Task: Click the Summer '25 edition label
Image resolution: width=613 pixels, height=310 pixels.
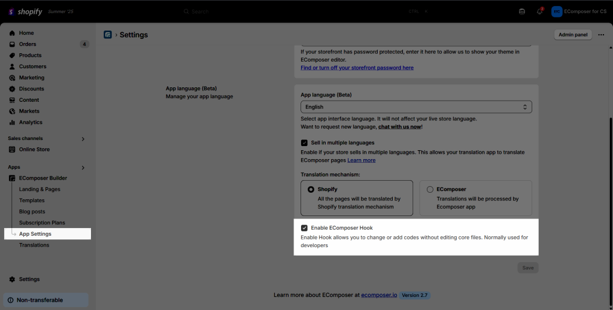Action: pos(60,12)
